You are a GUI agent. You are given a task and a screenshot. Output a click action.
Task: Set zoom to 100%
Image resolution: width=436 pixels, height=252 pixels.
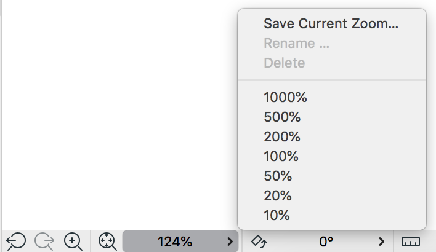(x=281, y=156)
